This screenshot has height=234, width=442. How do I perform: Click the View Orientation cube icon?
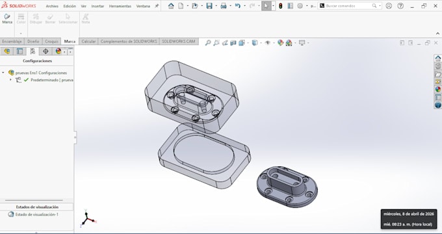242,42
